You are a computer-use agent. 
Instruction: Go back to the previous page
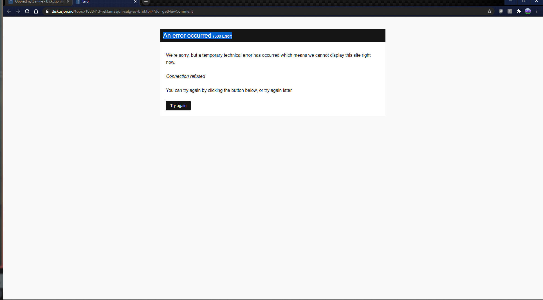click(x=9, y=11)
